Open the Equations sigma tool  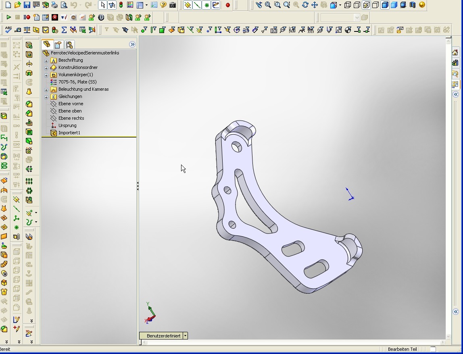pos(64,30)
